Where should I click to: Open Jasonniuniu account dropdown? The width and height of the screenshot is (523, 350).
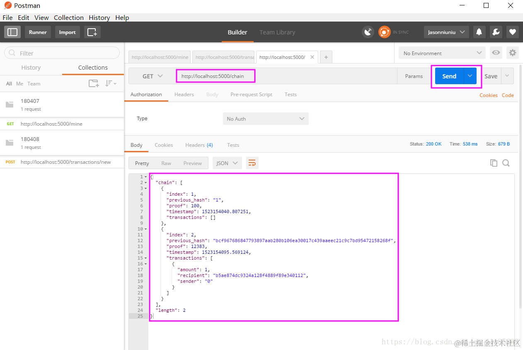tap(446, 32)
